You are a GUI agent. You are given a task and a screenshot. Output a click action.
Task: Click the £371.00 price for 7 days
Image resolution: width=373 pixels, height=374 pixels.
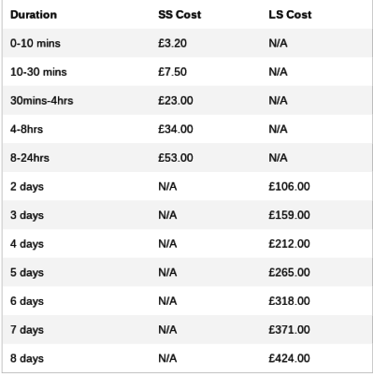coord(290,330)
